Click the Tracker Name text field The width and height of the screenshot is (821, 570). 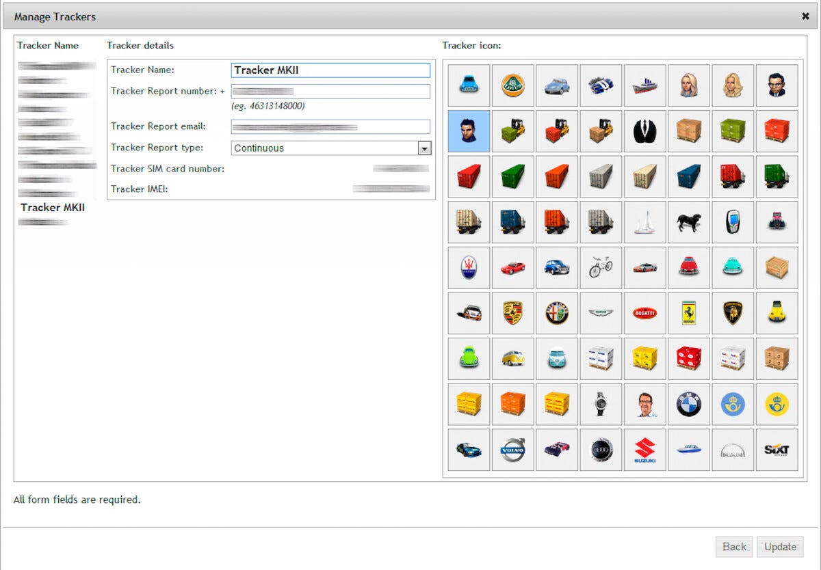(x=330, y=70)
